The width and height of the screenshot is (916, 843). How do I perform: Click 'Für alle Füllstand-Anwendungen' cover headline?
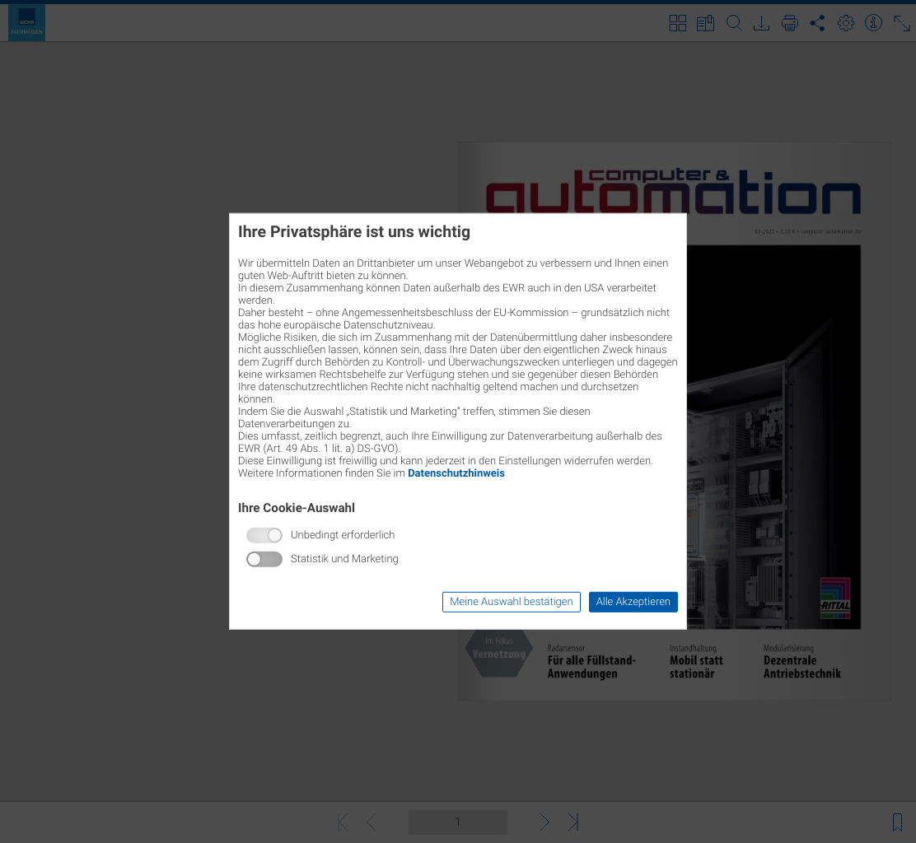pyautogui.click(x=591, y=667)
